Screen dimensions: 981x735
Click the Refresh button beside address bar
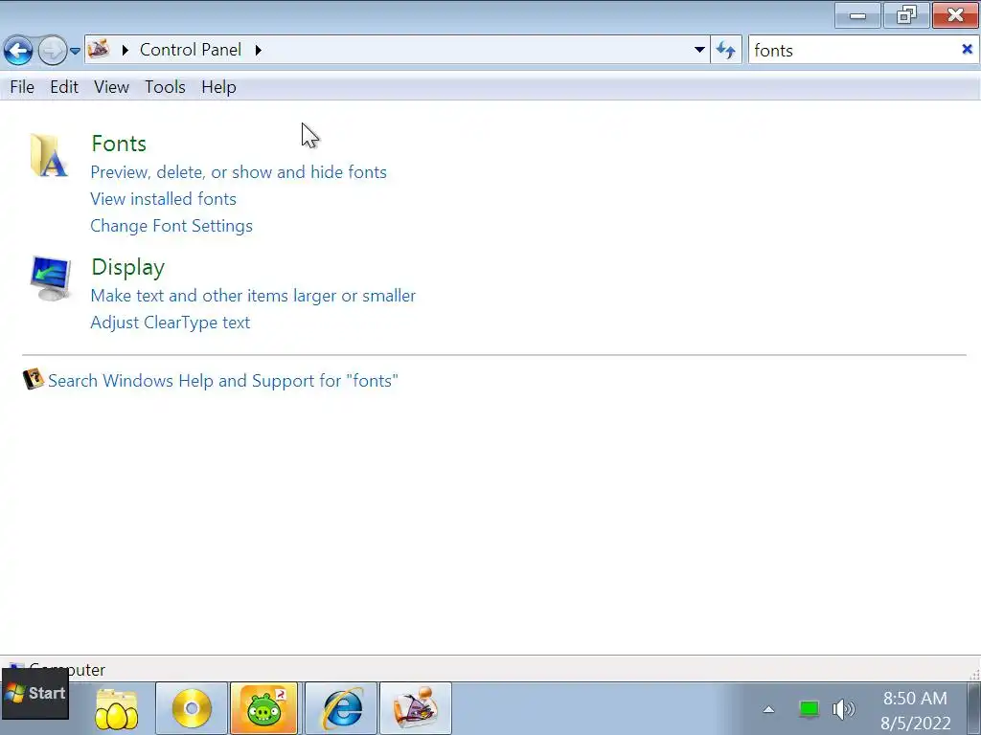pyautogui.click(x=726, y=50)
